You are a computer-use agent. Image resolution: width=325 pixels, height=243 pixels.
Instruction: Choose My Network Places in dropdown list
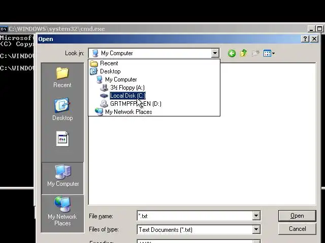128,112
